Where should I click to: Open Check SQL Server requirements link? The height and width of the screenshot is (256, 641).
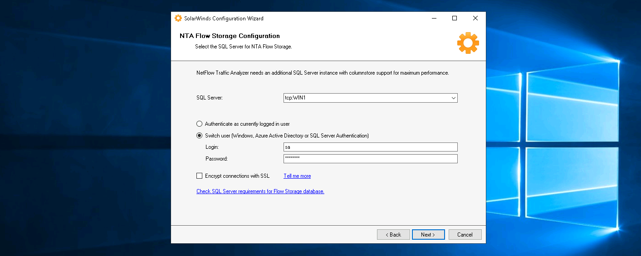point(260,191)
